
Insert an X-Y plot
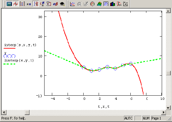72,4
